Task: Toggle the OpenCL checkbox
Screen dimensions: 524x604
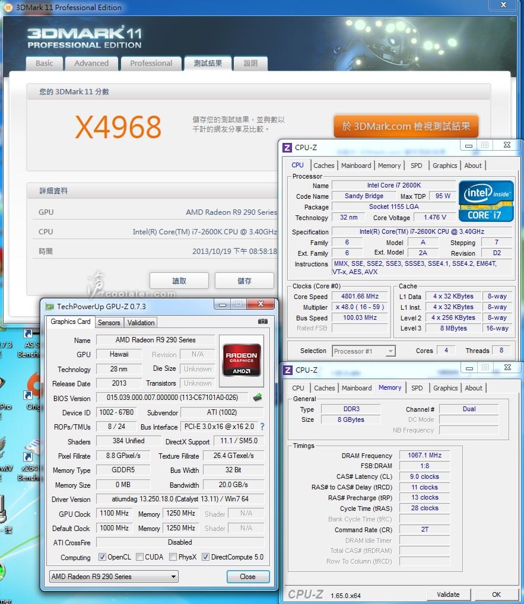Action: [x=102, y=557]
